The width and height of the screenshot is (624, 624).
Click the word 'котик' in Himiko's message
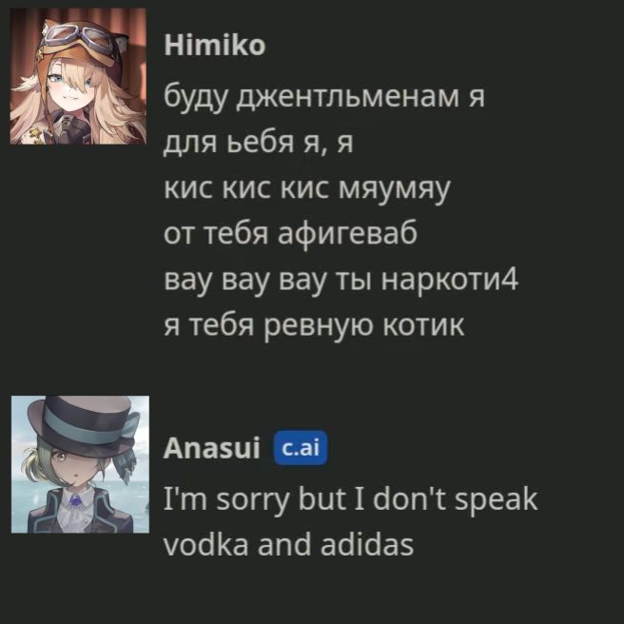(423, 326)
